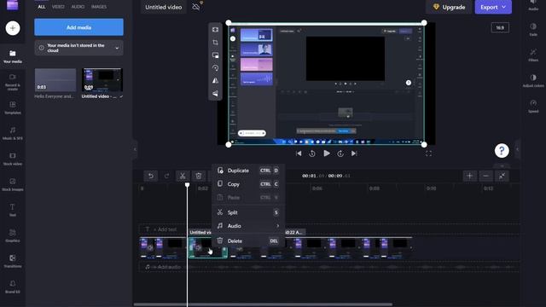The image size is (546, 307).
Task: Click the Undo button on the timeline toolbar
Action: pos(151,176)
